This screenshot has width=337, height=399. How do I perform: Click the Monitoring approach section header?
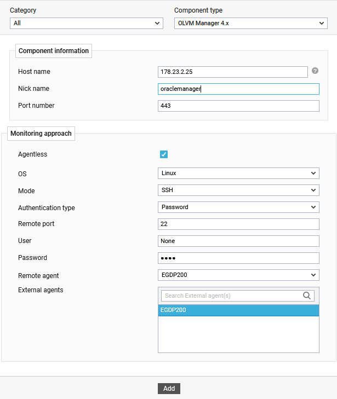(x=41, y=134)
